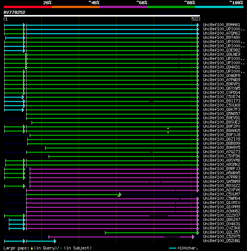Select the UniRef100_Q5N857 label

coord(222,114)
